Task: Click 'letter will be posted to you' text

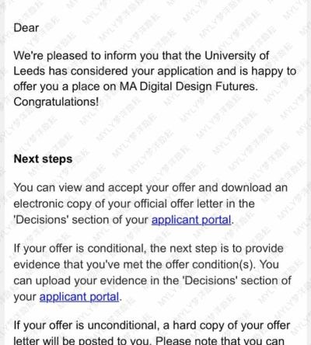Action: 82,340
